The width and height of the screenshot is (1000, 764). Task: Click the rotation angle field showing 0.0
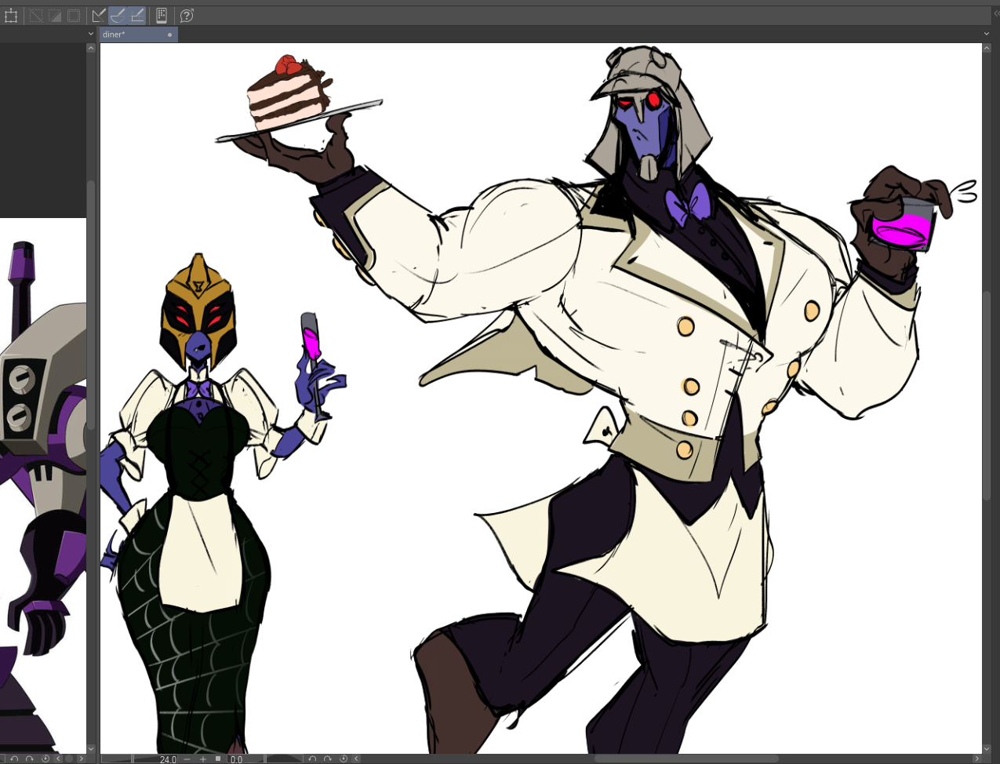(x=245, y=759)
